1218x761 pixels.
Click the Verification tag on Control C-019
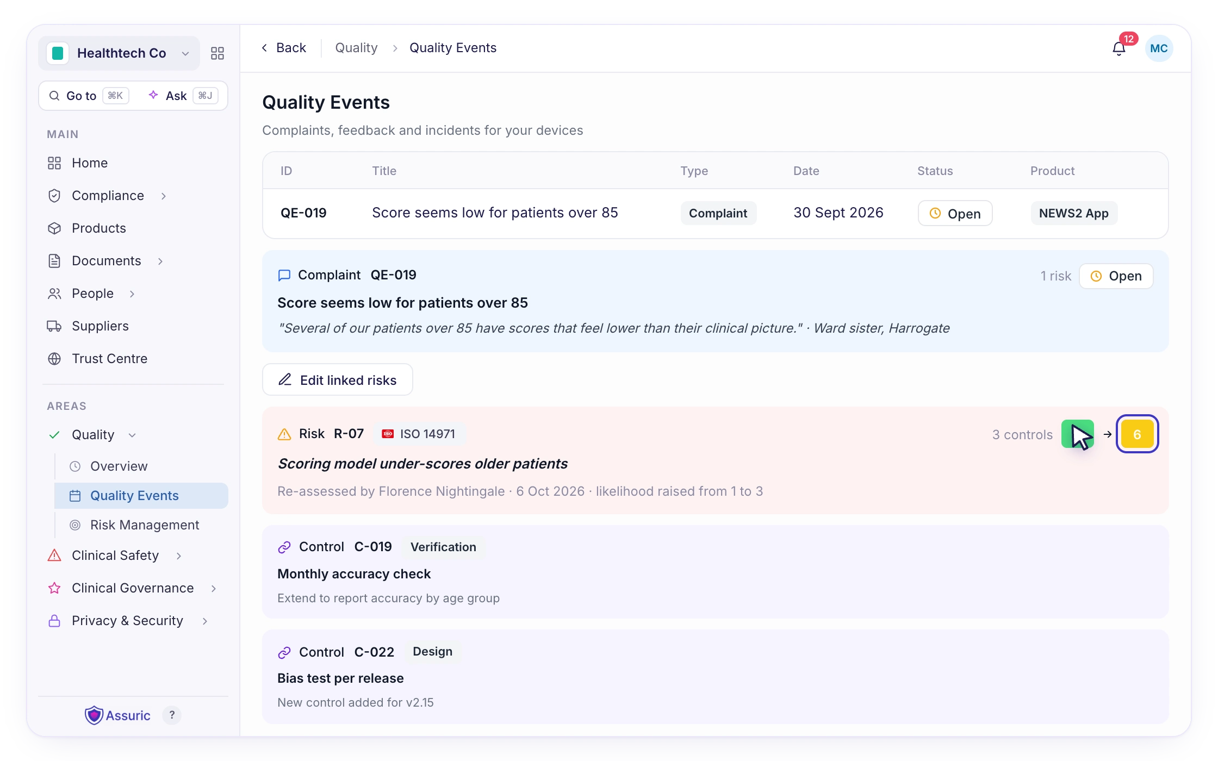(443, 547)
